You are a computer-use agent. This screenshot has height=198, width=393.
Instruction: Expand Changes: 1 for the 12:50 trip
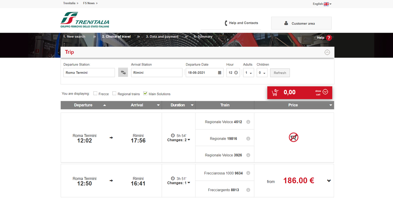178,183
